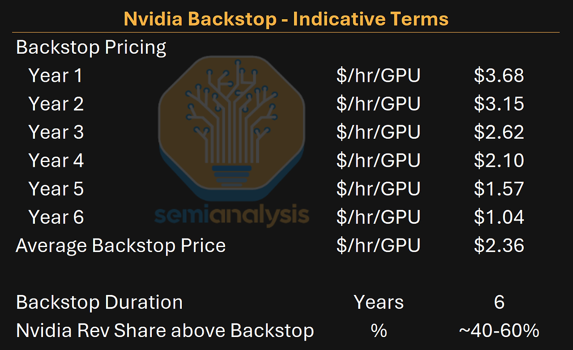The height and width of the screenshot is (350, 573).
Task: Click the average price value $2.36
Action: [499, 245]
